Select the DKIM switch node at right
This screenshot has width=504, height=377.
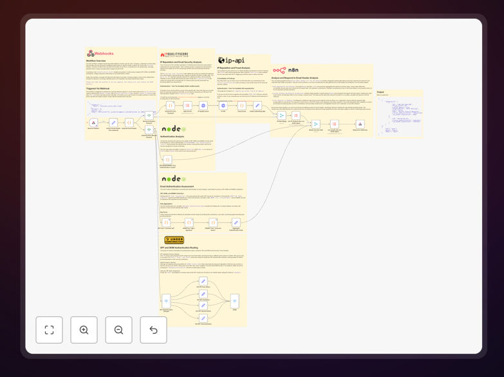click(235, 301)
